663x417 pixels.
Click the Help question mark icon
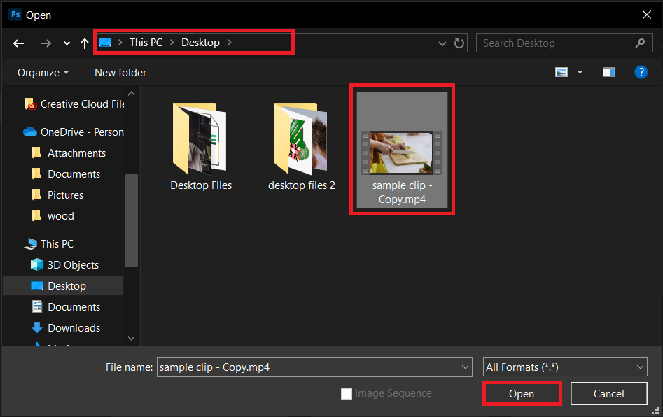coord(641,72)
